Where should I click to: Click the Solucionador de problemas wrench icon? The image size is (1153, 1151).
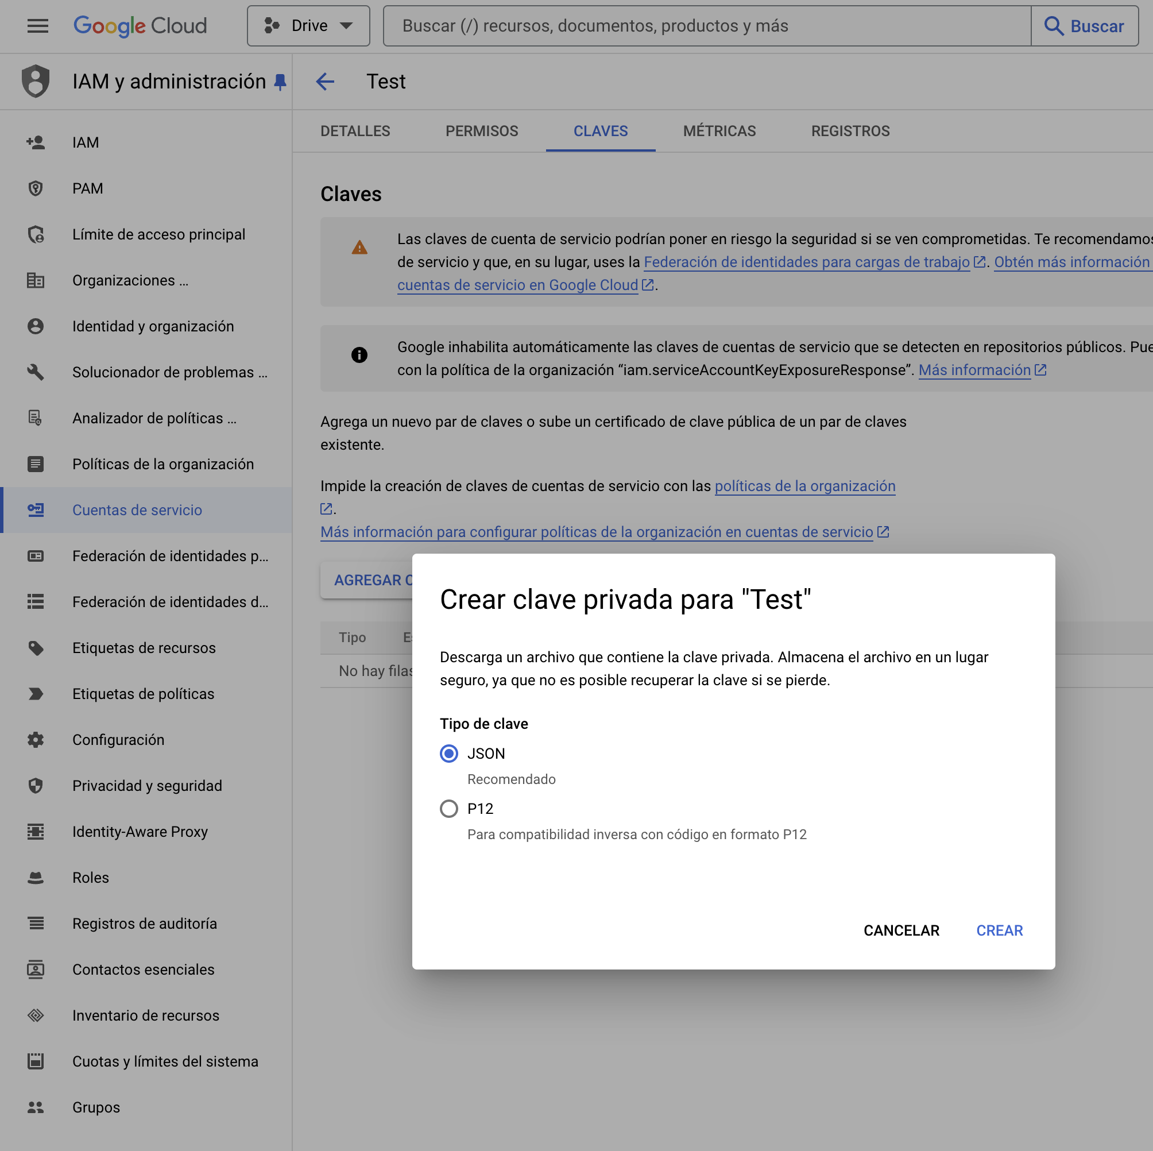pos(36,372)
